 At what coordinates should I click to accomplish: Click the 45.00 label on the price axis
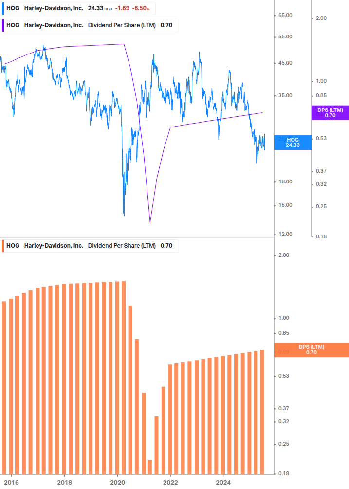pyautogui.click(x=285, y=63)
